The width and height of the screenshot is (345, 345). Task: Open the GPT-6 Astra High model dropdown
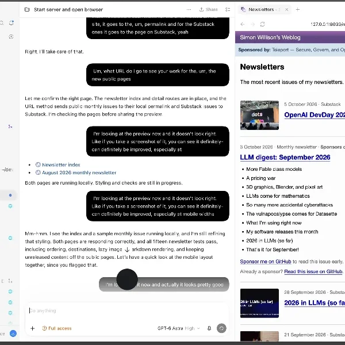(x=178, y=328)
